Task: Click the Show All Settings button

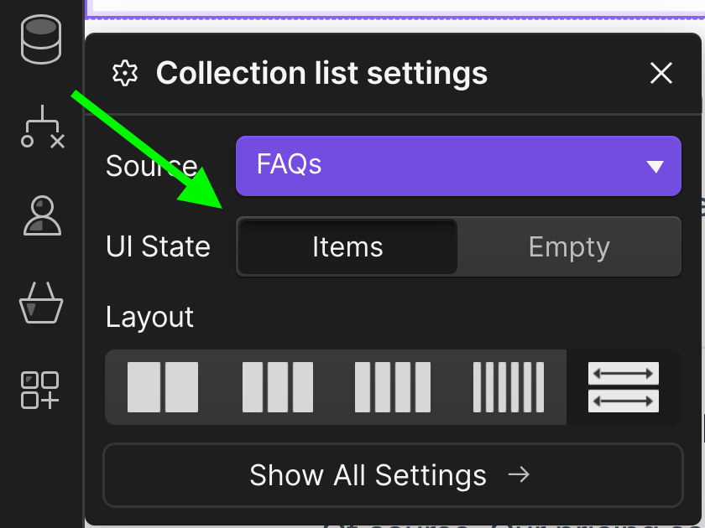Action: (x=393, y=475)
